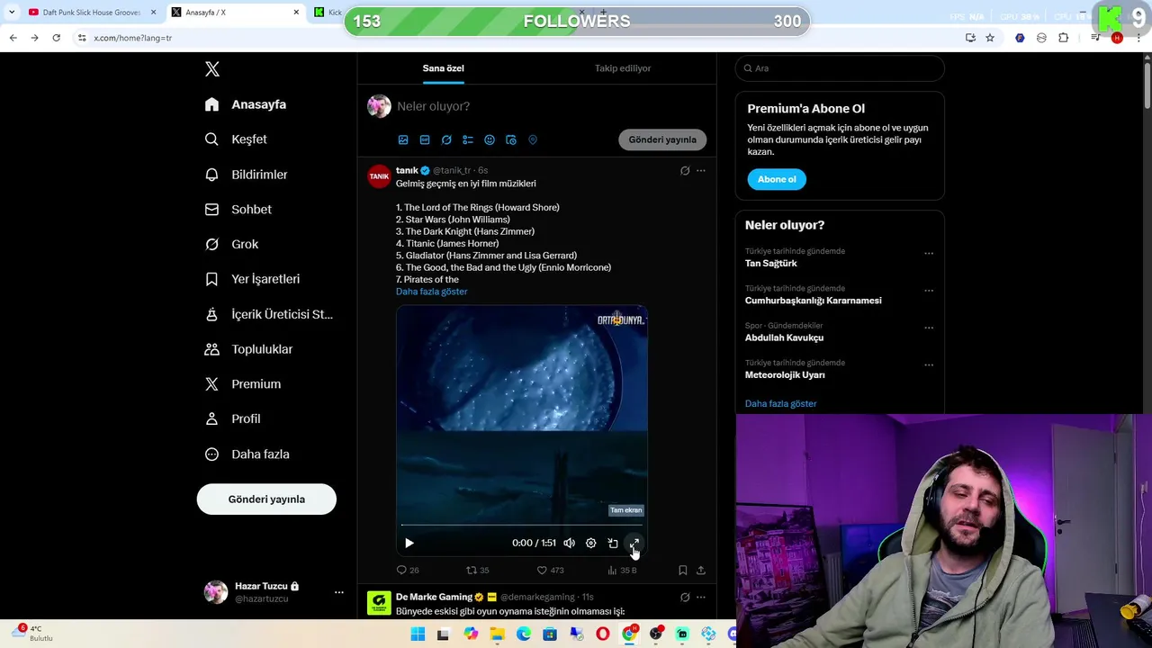
Task: Expand Daha fazla sidebar menu
Action: (247, 454)
